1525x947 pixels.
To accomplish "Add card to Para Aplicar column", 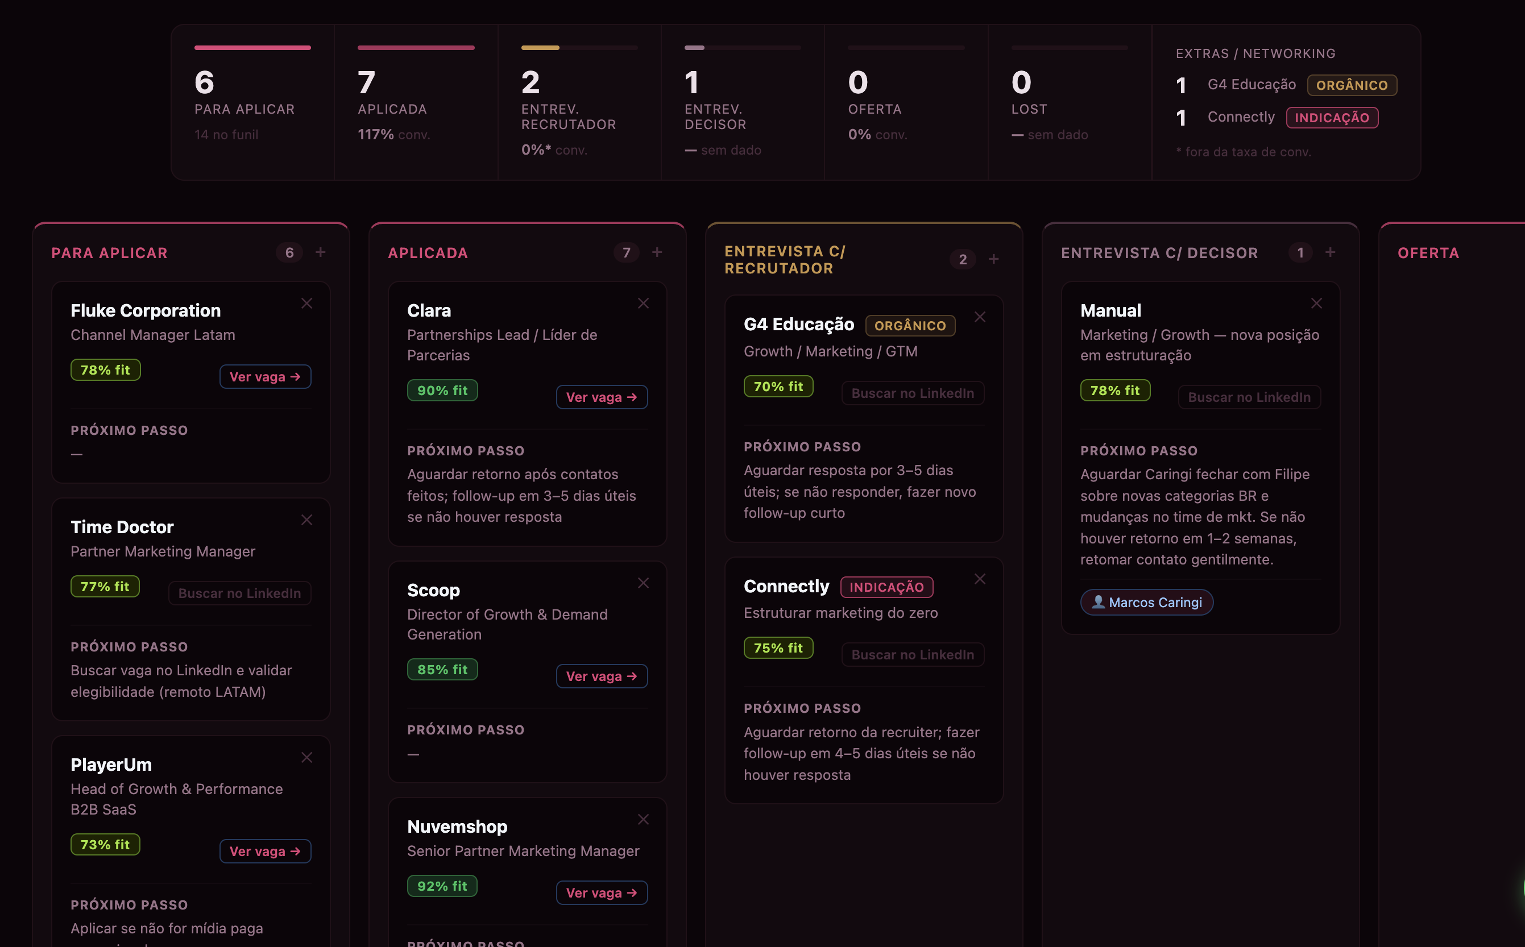I will (x=320, y=252).
